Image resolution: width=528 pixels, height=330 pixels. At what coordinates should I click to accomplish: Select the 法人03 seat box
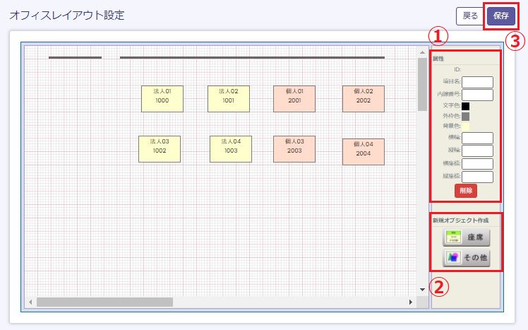pyautogui.click(x=160, y=149)
